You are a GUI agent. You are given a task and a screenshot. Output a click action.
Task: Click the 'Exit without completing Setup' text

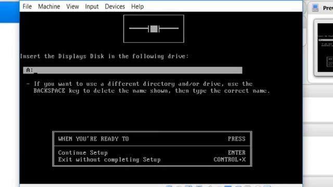(x=109, y=159)
